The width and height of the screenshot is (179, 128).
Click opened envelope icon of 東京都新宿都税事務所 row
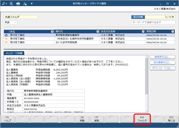(6, 35)
